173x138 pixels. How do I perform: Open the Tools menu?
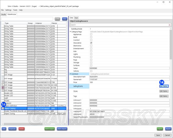click(15, 10)
